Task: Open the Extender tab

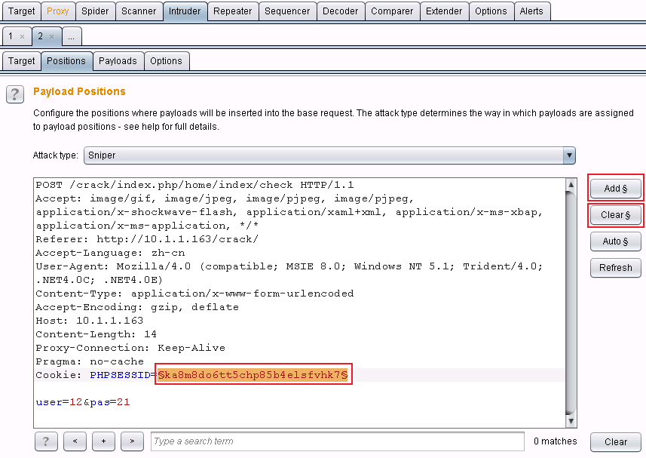Action: pos(444,11)
